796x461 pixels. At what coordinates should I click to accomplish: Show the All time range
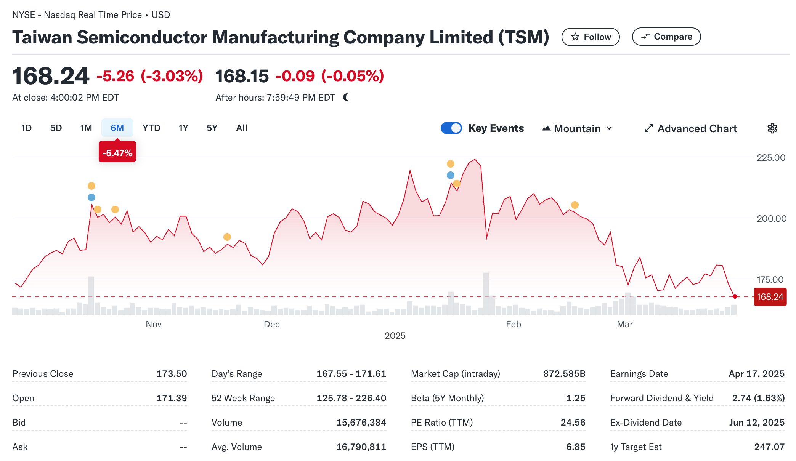click(242, 128)
